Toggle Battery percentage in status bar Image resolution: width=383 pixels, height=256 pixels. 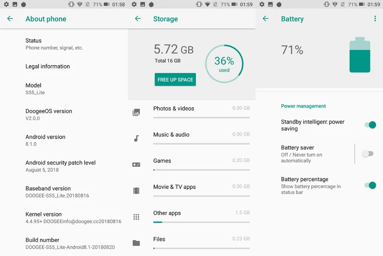coord(370,185)
